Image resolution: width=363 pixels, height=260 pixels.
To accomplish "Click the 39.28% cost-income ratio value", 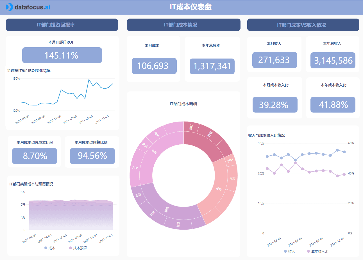I will (275, 105).
